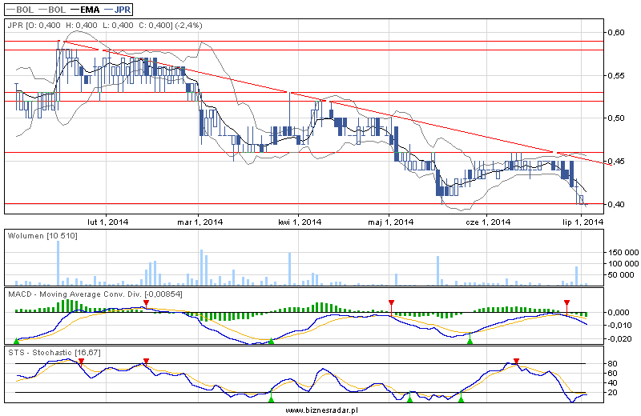
Task: Click the Wolumen [10 510] panel title
Action: click(42, 236)
